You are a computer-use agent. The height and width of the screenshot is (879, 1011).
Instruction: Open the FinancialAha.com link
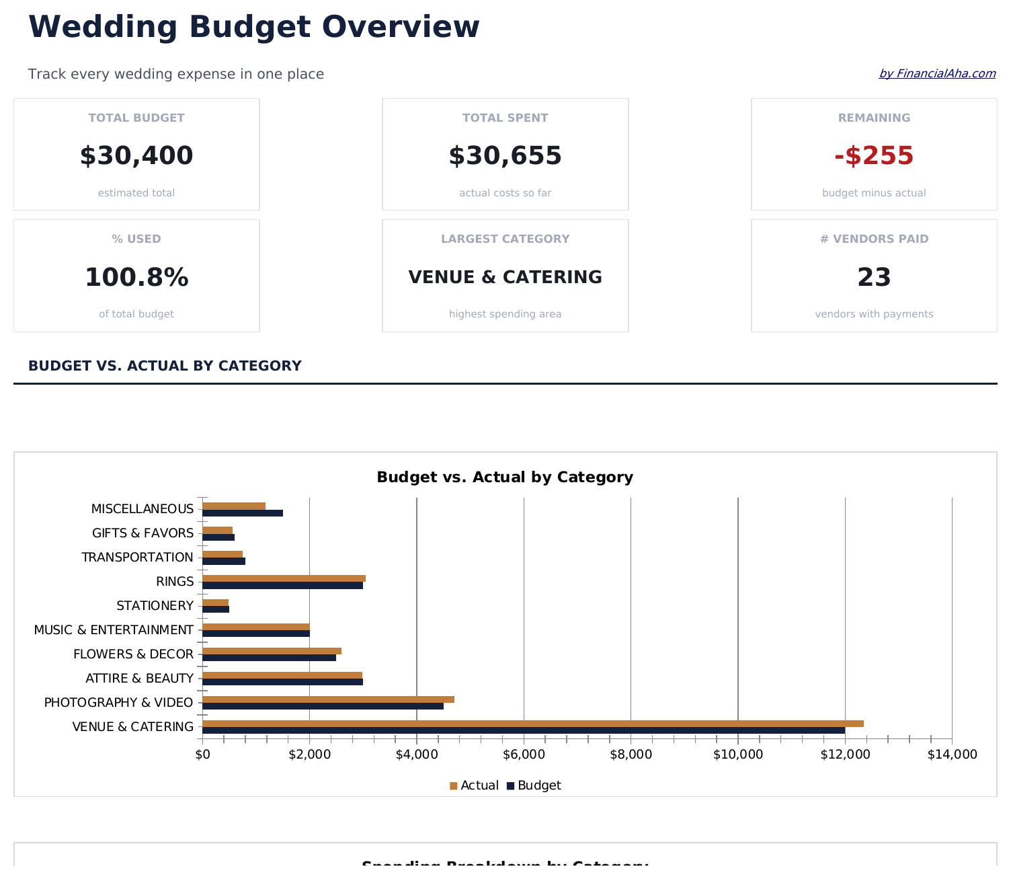(937, 73)
